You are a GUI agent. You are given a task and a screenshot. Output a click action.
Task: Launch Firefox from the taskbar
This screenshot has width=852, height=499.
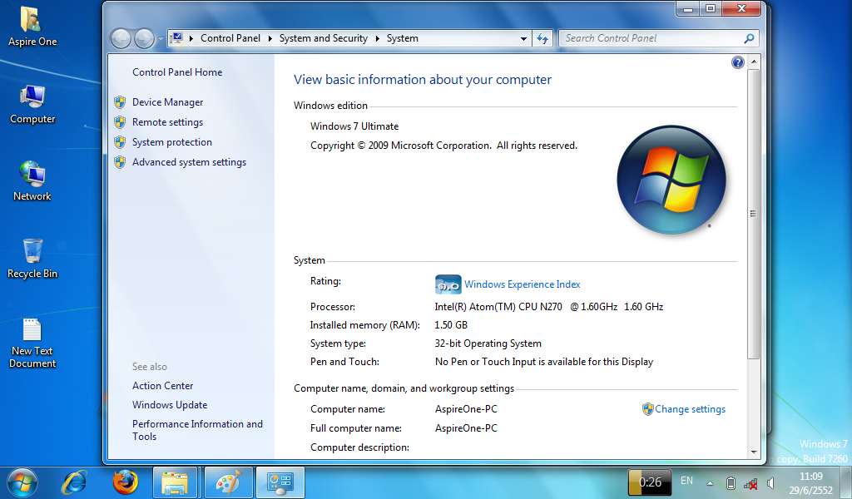[x=125, y=482]
